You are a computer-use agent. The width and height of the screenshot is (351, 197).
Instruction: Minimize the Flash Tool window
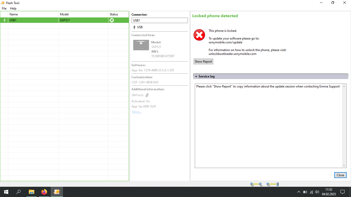click(321, 3)
